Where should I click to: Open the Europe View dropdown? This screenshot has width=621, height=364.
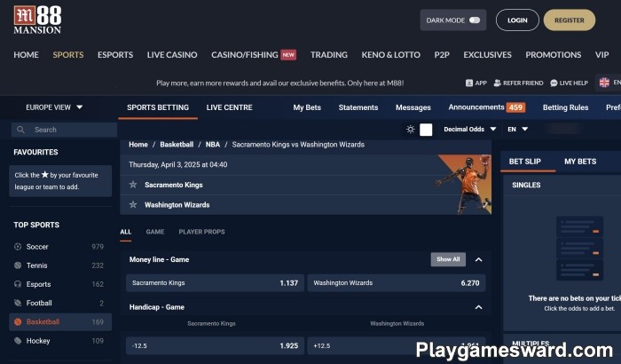point(55,107)
